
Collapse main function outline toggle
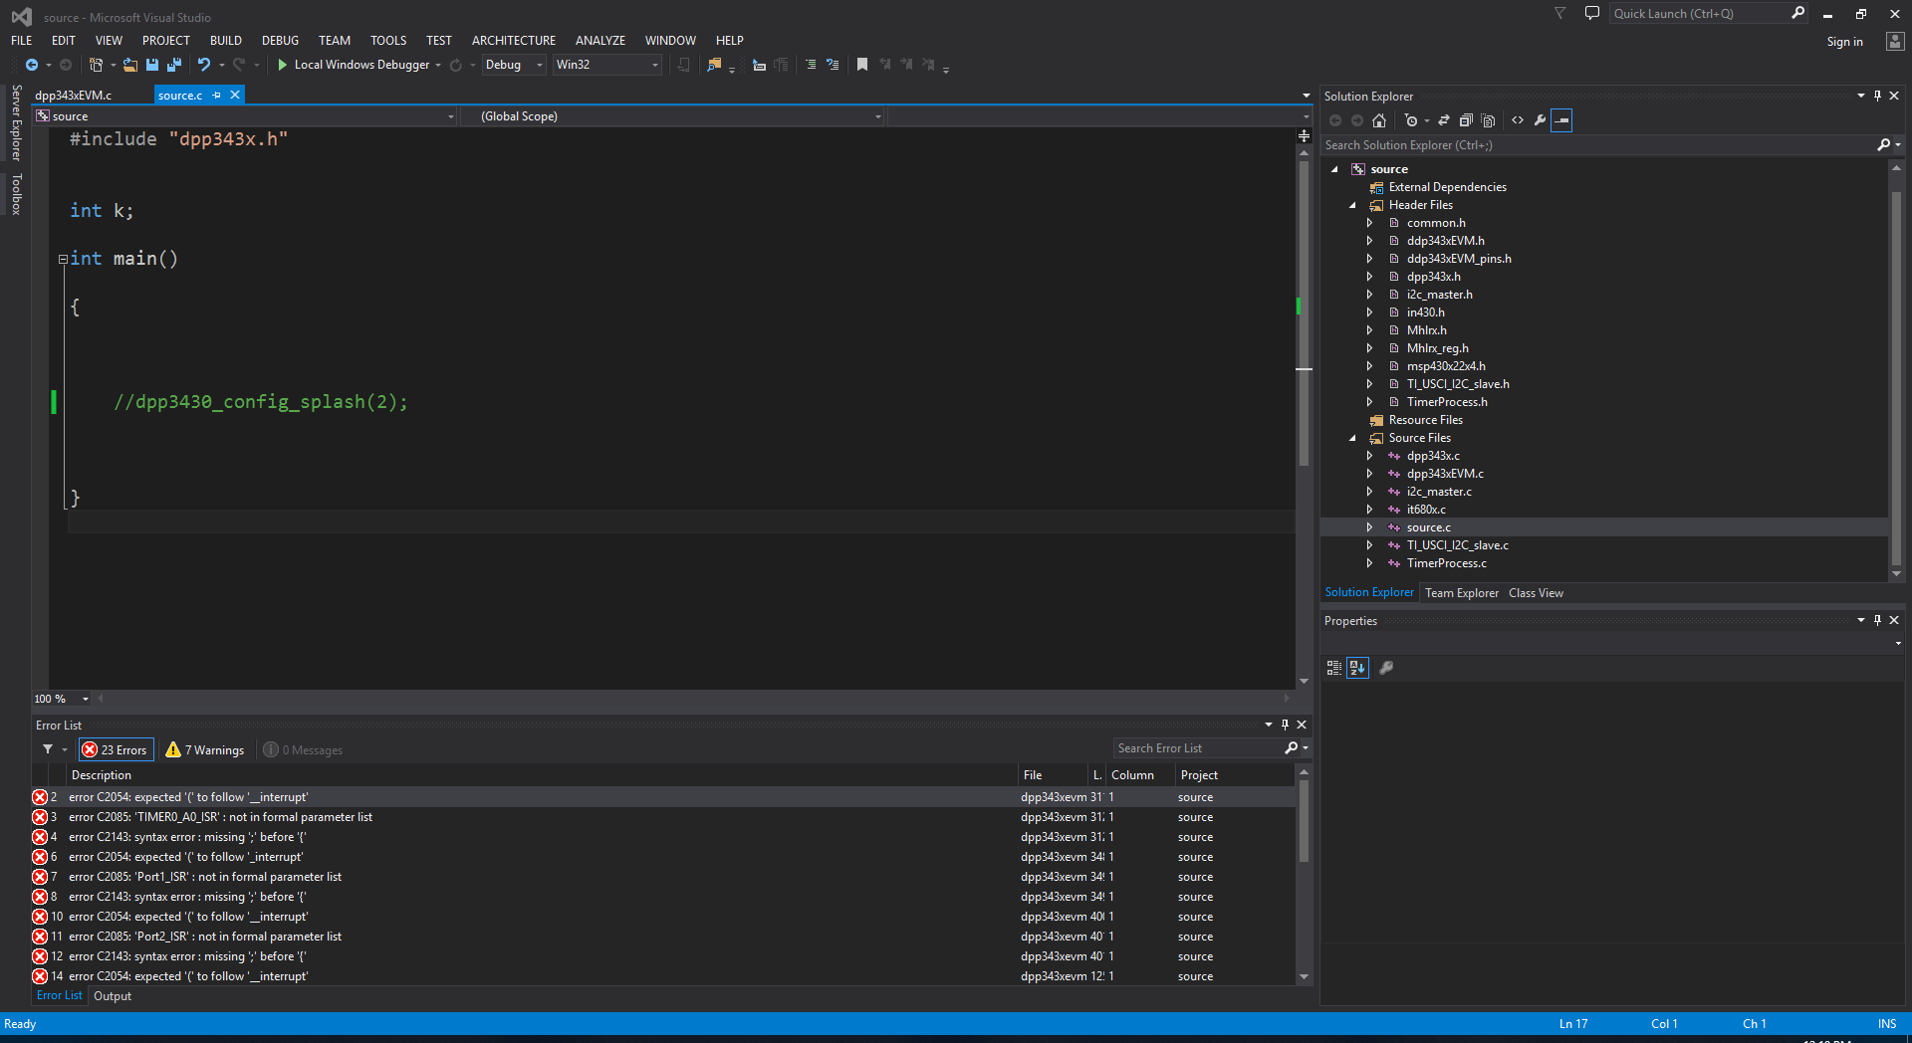[x=63, y=259]
